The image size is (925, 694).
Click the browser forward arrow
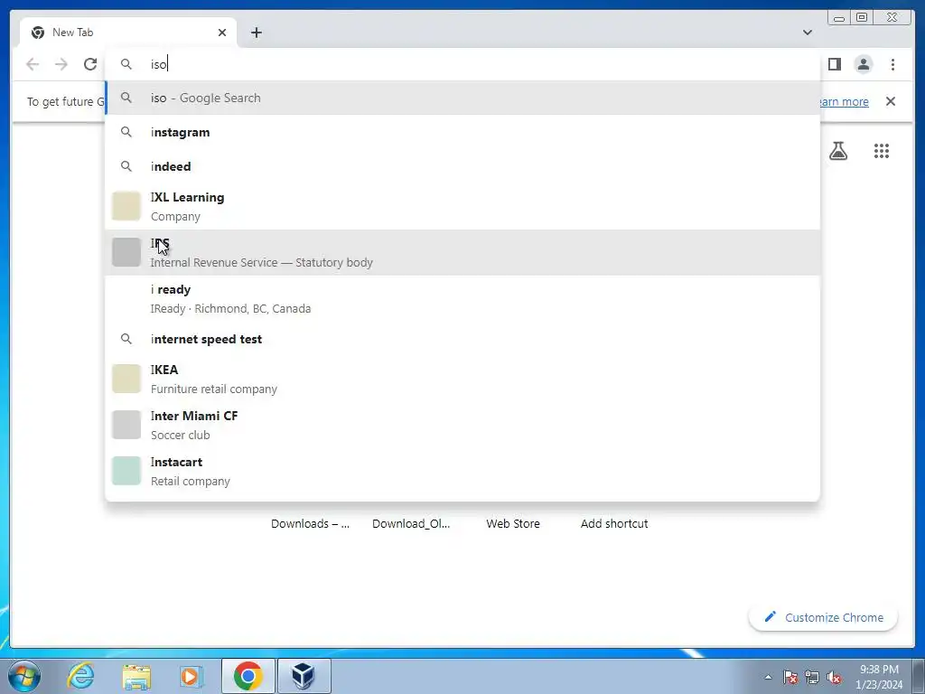pyautogui.click(x=61, y=64)
